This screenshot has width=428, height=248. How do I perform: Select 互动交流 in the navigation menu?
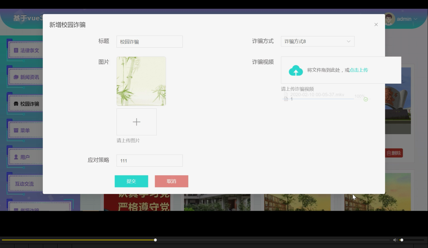click(24, 183)
